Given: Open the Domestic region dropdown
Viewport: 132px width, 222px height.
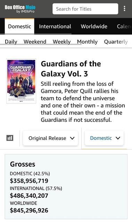Looking at the screenshot, I should 104,138.
